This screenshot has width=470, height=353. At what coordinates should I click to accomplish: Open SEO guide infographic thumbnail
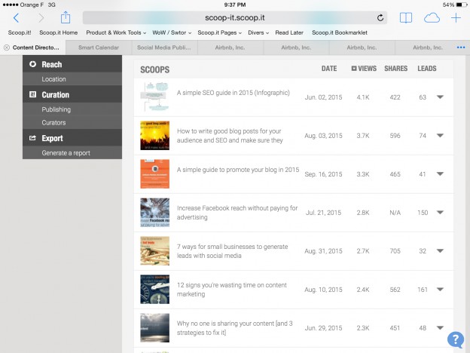[x=154, y=97]
